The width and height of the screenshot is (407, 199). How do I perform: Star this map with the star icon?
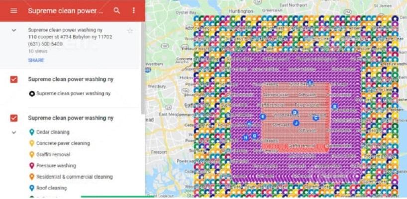pos(130,31)
